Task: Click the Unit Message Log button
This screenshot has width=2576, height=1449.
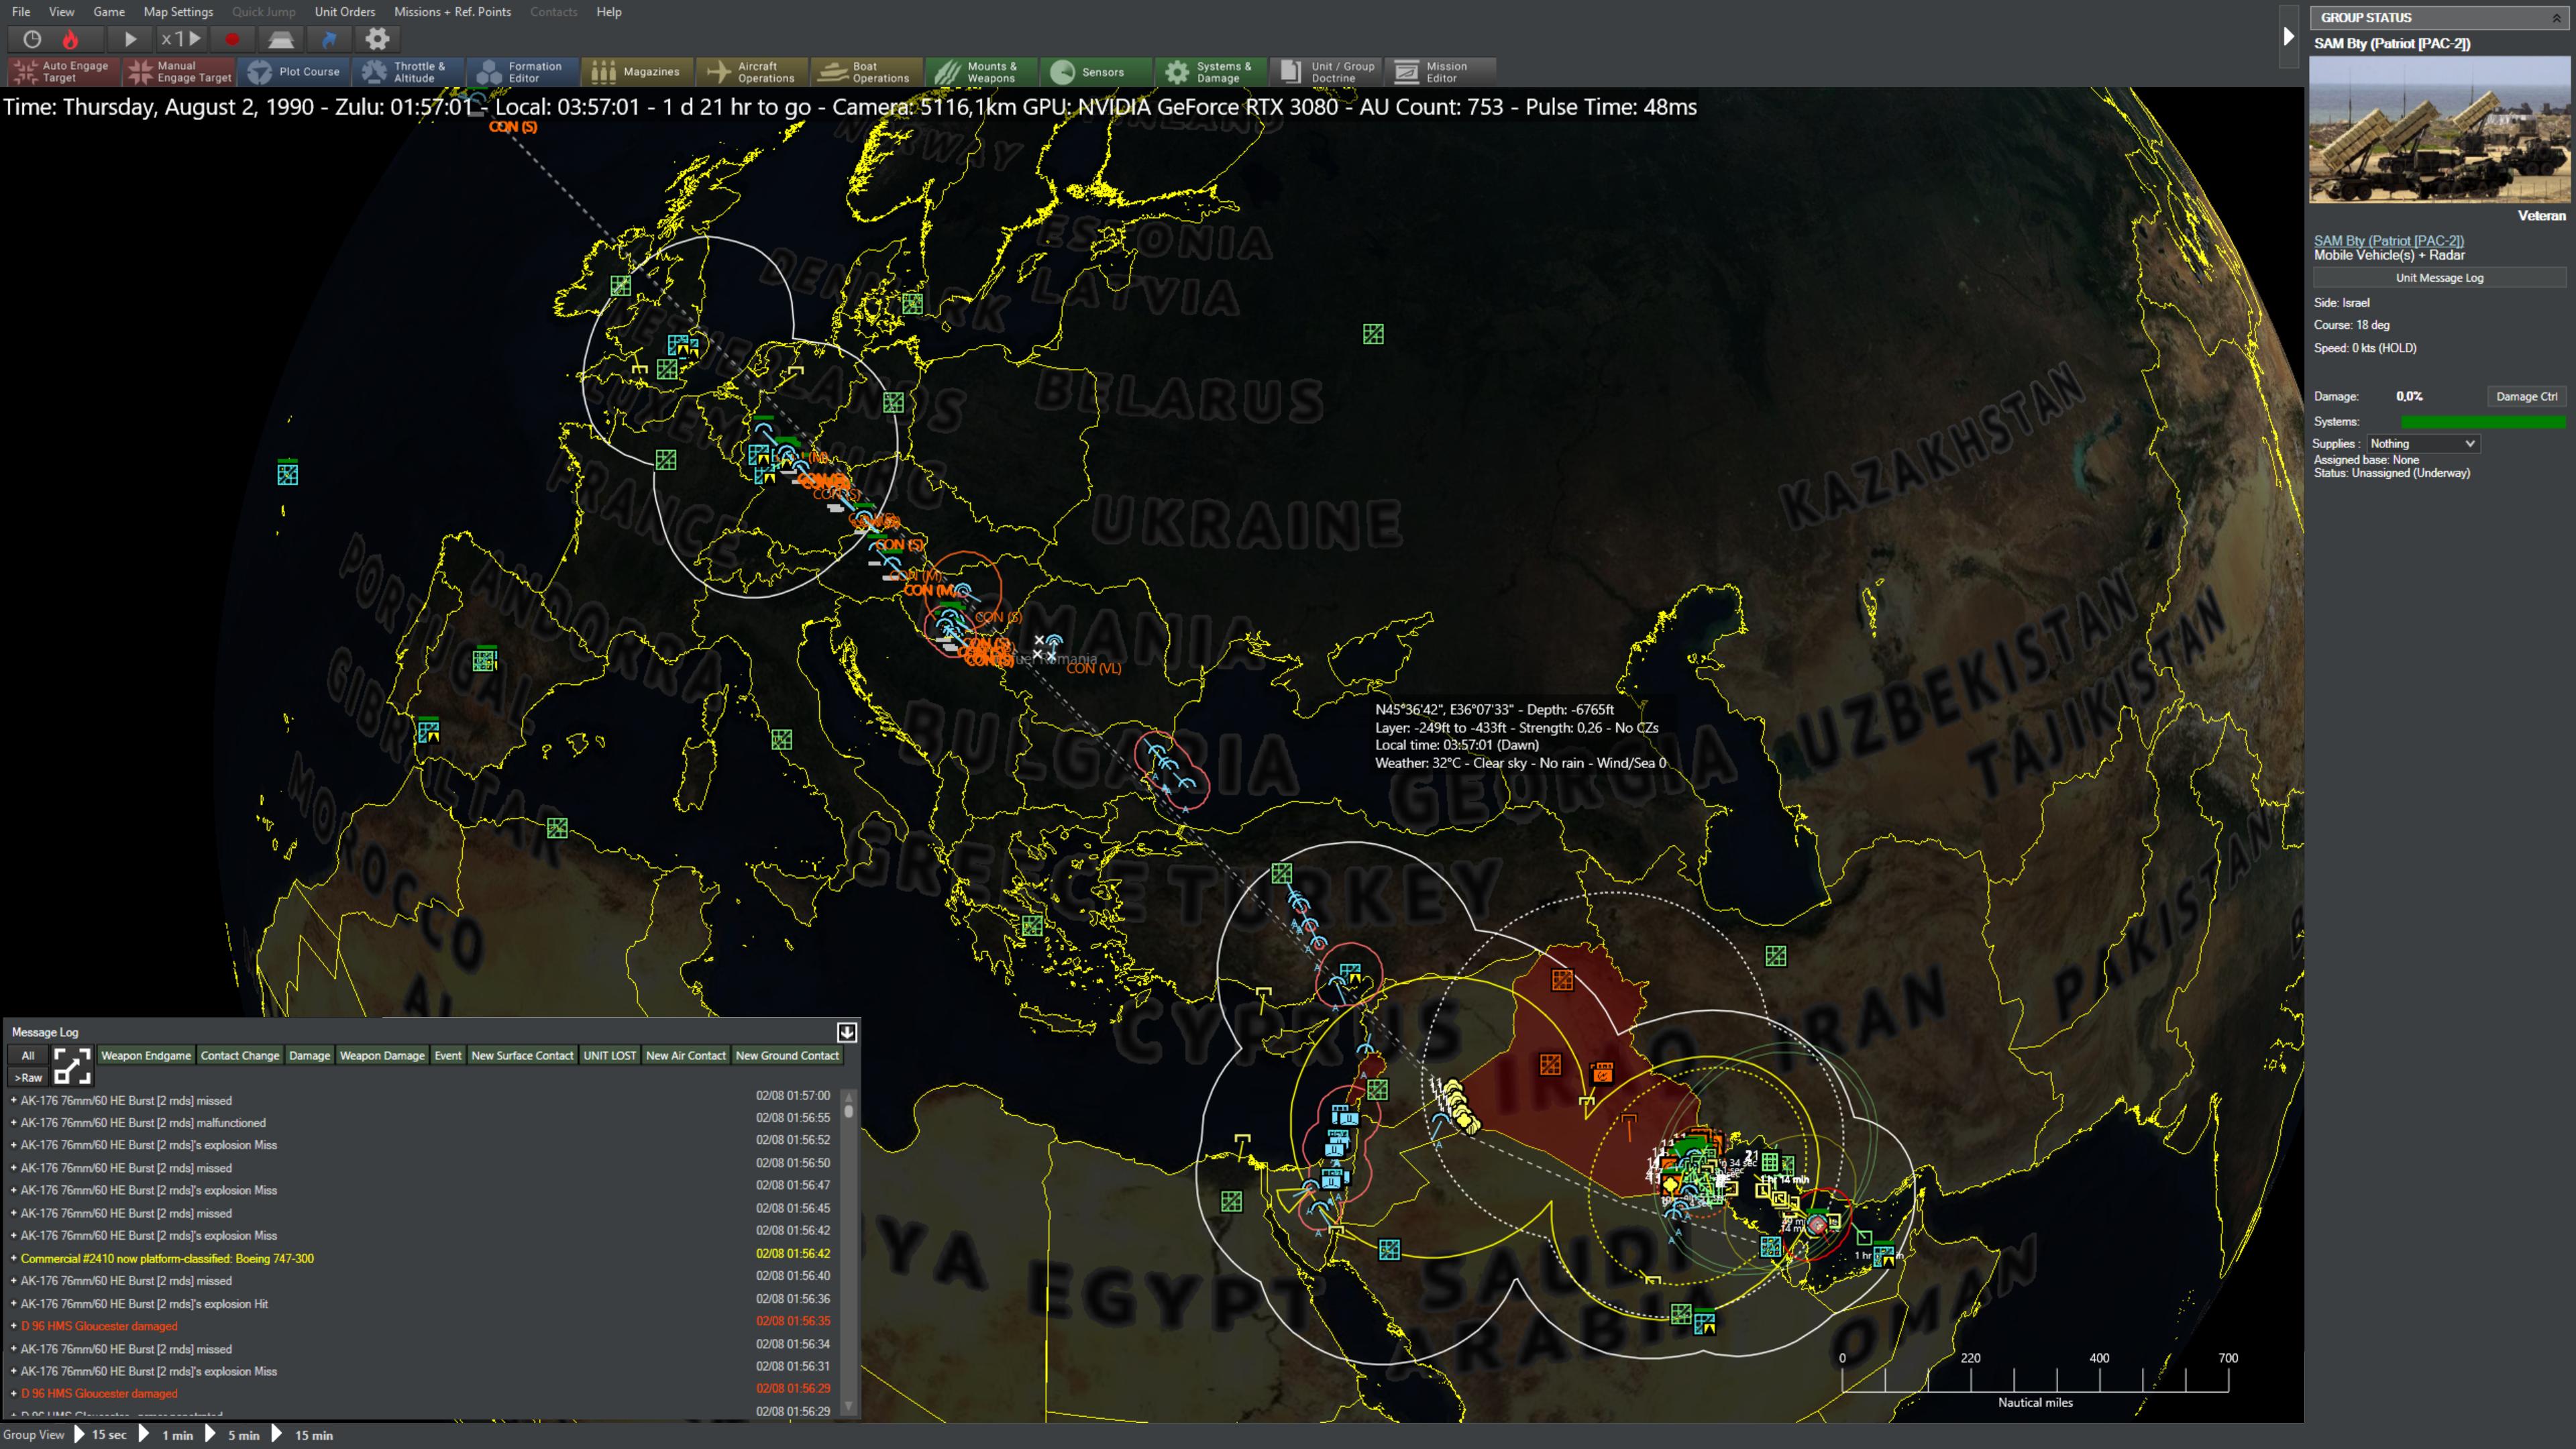Action: (x=2438, y=278)
